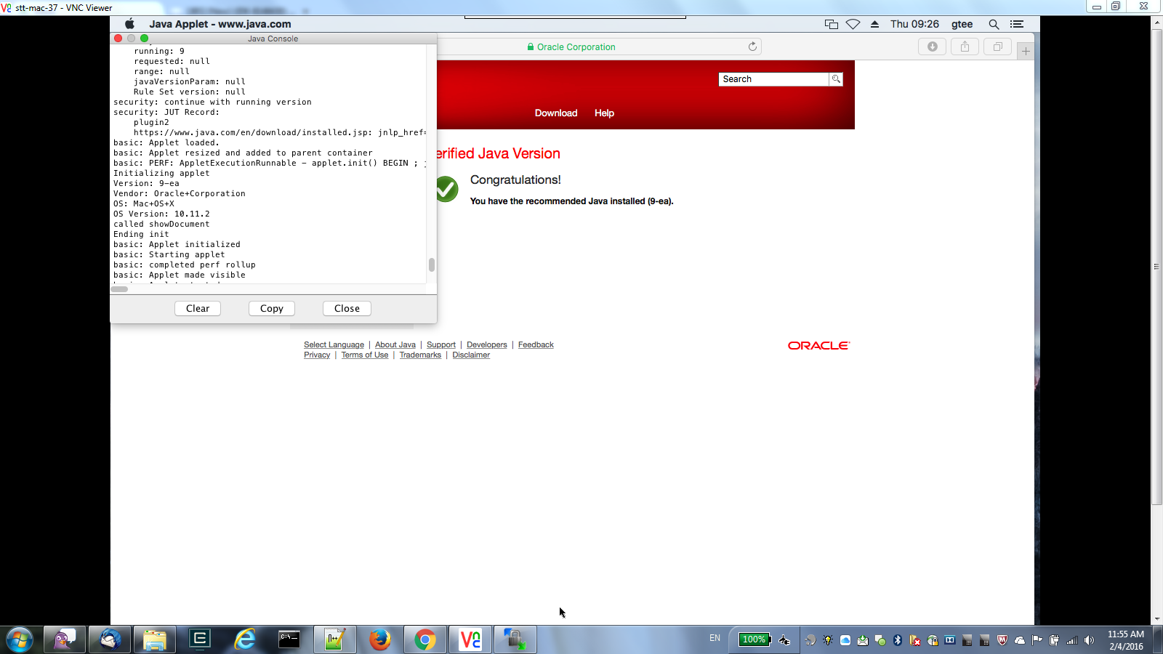Show Safari downloads
This screenshot has height=654, width=1163.
(x=933, y=47)
